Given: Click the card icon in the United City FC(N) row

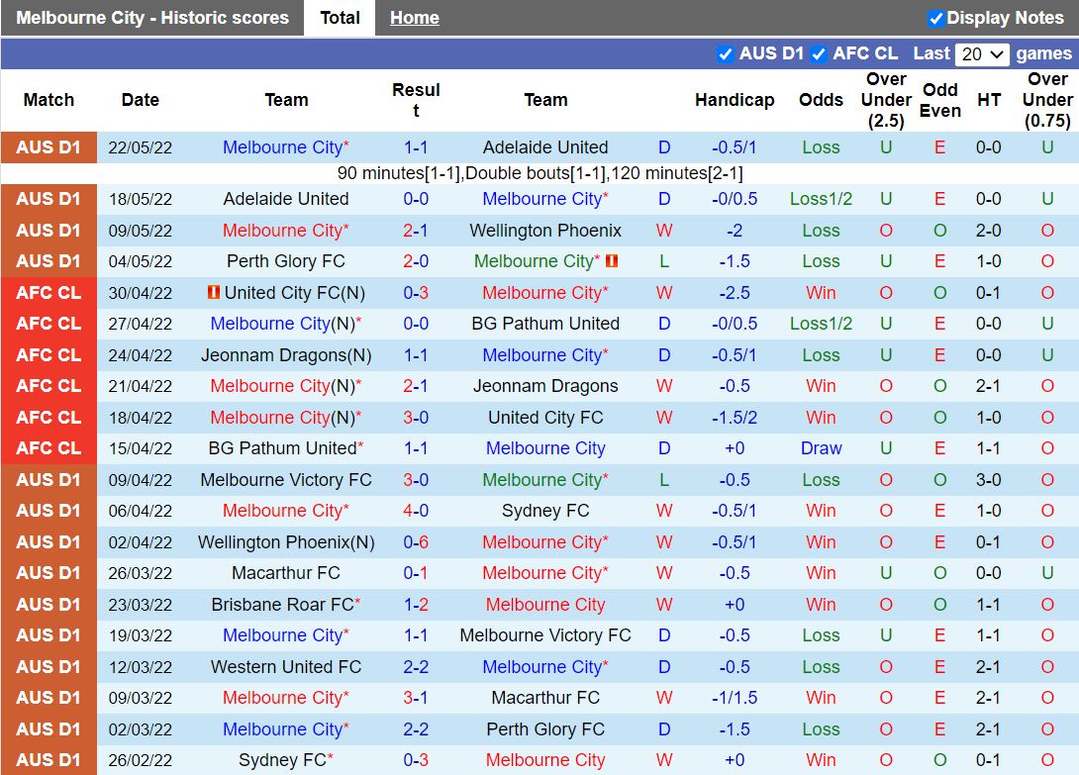Looking at the screenshot, I should [212, 292].
